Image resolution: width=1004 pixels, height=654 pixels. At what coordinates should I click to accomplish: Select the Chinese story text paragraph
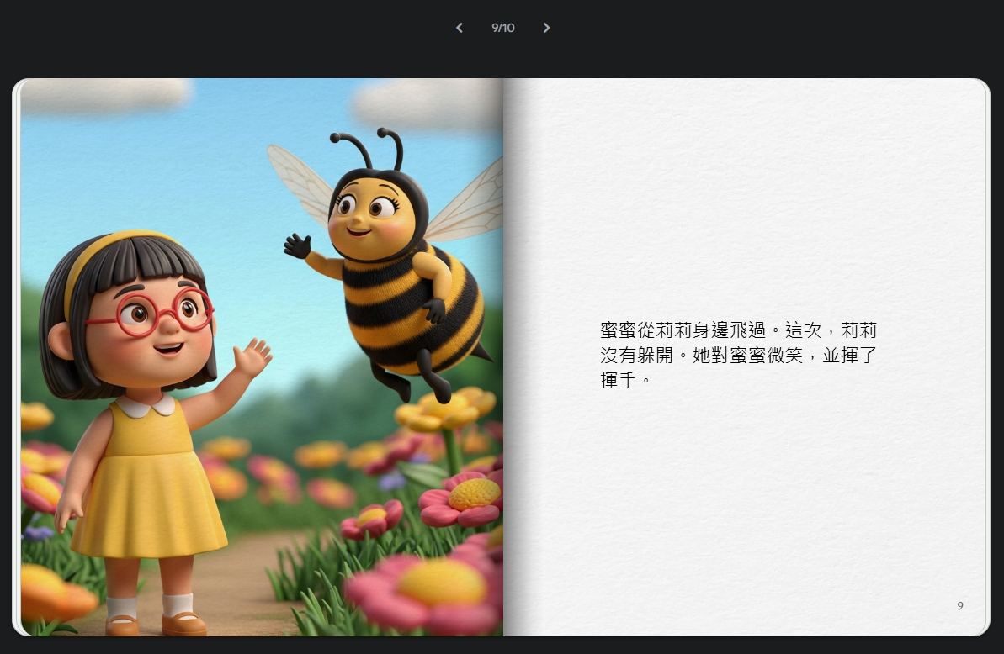(738, 354)
